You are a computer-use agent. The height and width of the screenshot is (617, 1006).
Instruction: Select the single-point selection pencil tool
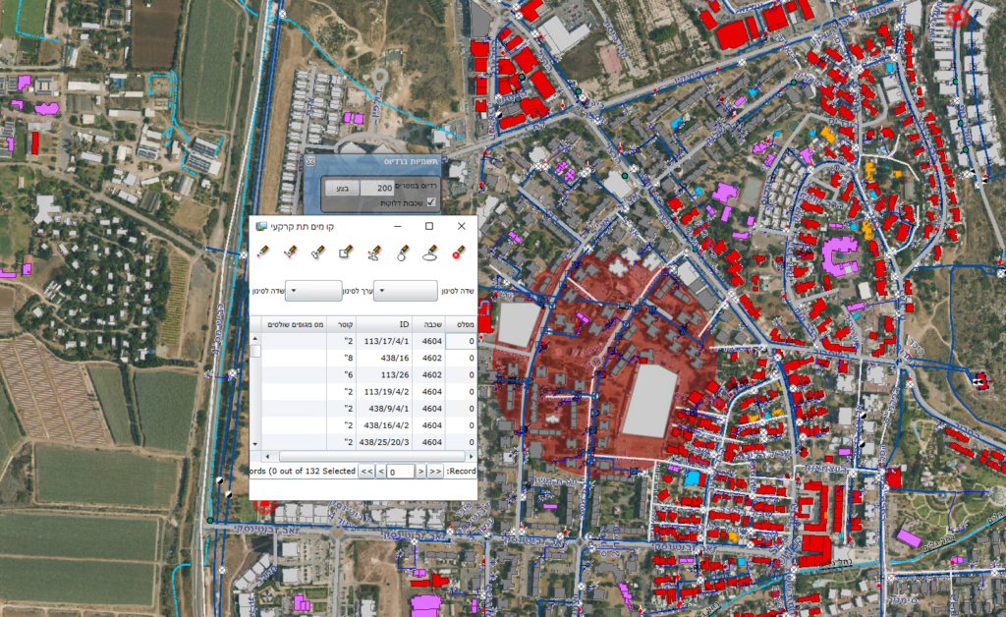(x=263, y=252)
